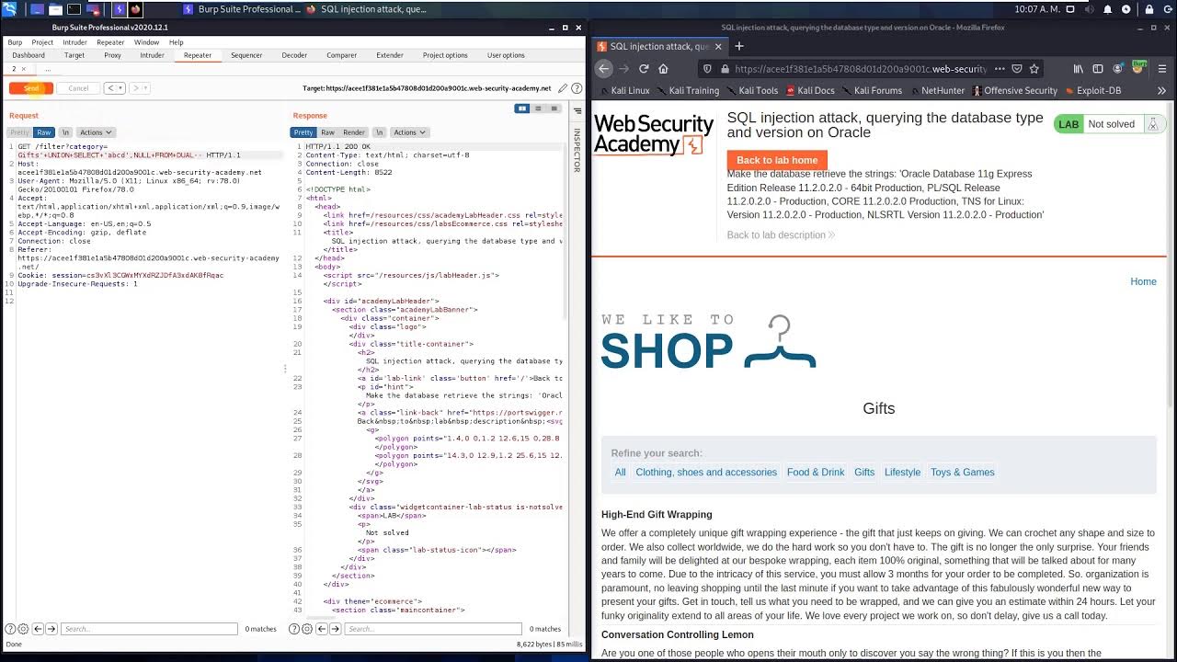Filter products by Toys & Games

(x=963, y=472)
